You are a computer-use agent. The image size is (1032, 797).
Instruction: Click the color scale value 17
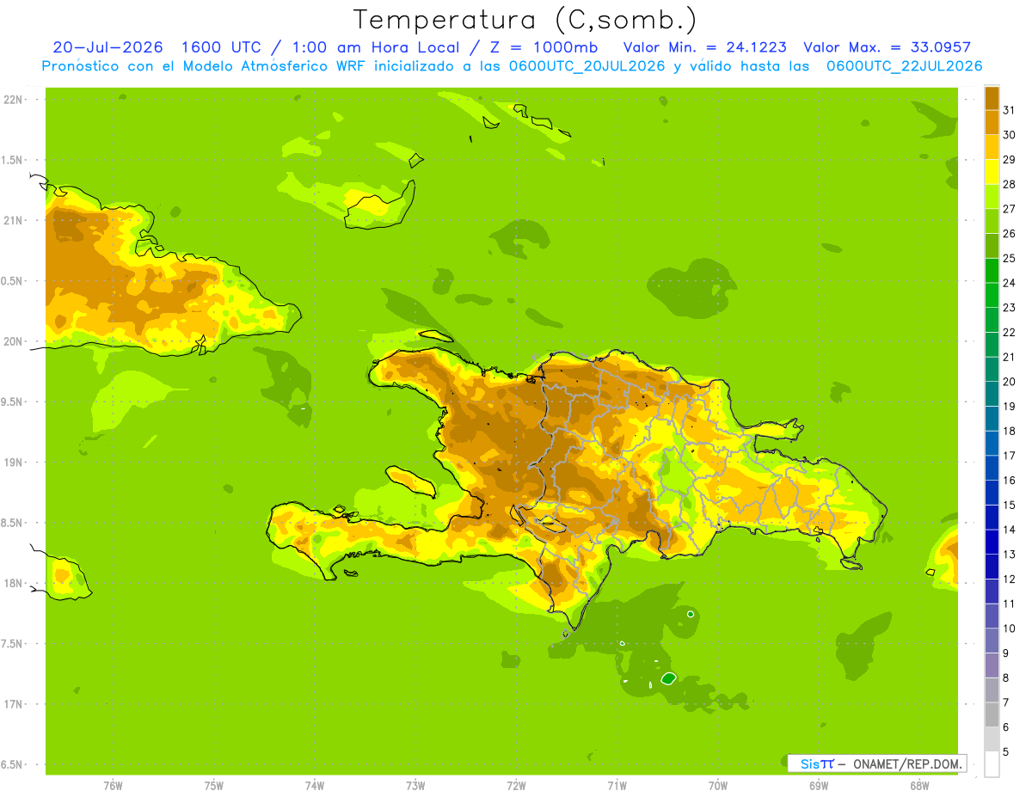pos(1010,456)
